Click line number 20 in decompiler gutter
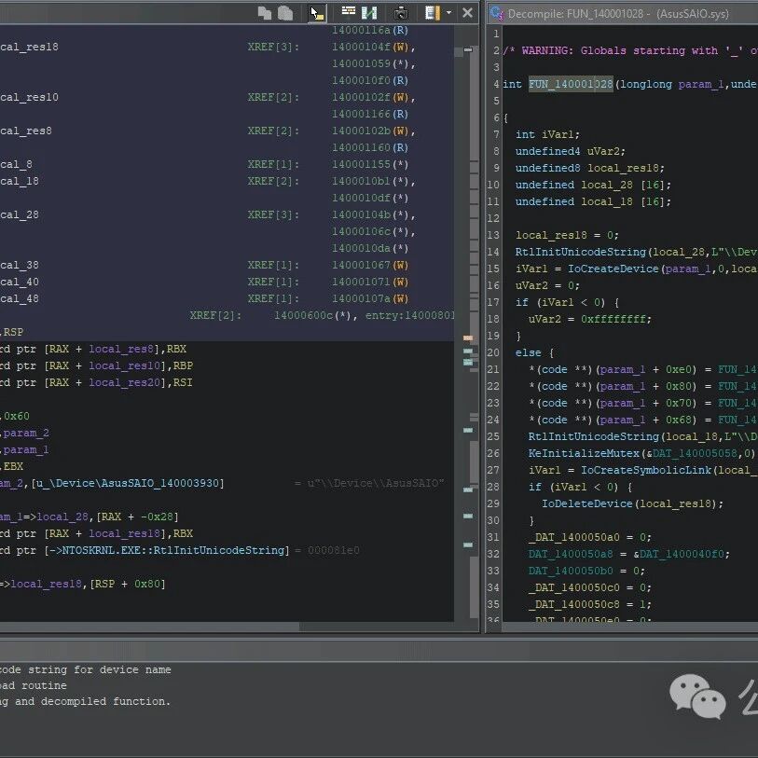 [x=493, y=352]
